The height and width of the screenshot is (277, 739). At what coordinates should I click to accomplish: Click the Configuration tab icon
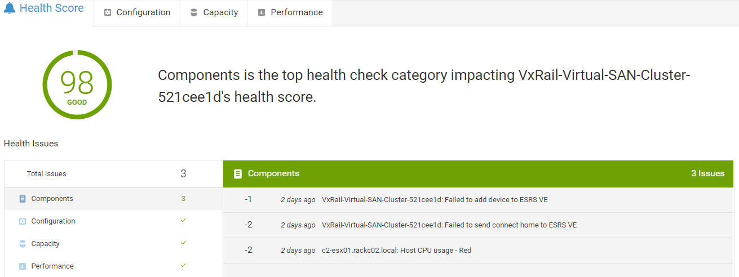[108, 12]
